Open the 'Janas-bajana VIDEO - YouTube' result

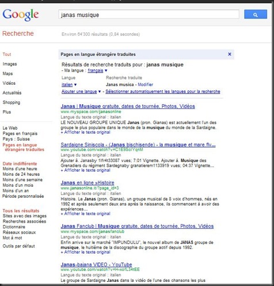(96, 265)
